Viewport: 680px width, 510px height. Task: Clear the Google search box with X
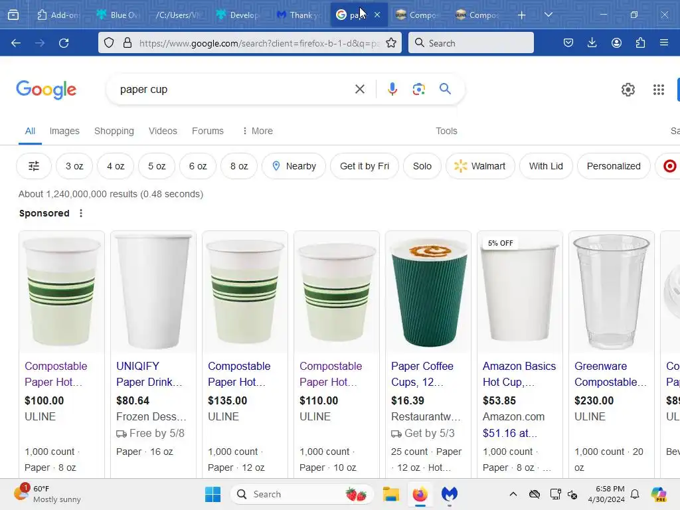[x=359, y=90]
